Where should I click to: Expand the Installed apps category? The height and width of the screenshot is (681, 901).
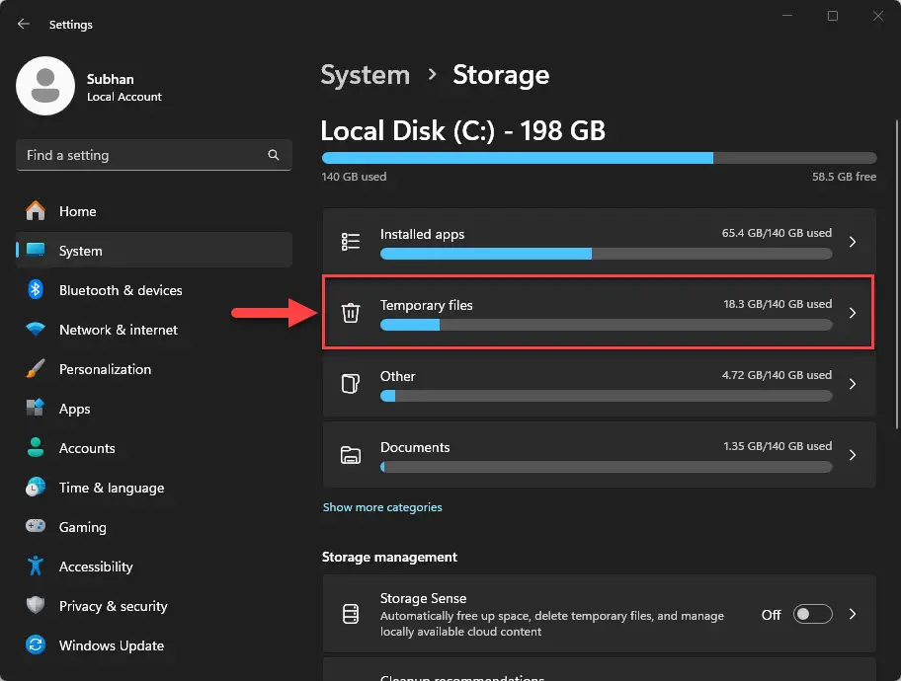(852, 241)
